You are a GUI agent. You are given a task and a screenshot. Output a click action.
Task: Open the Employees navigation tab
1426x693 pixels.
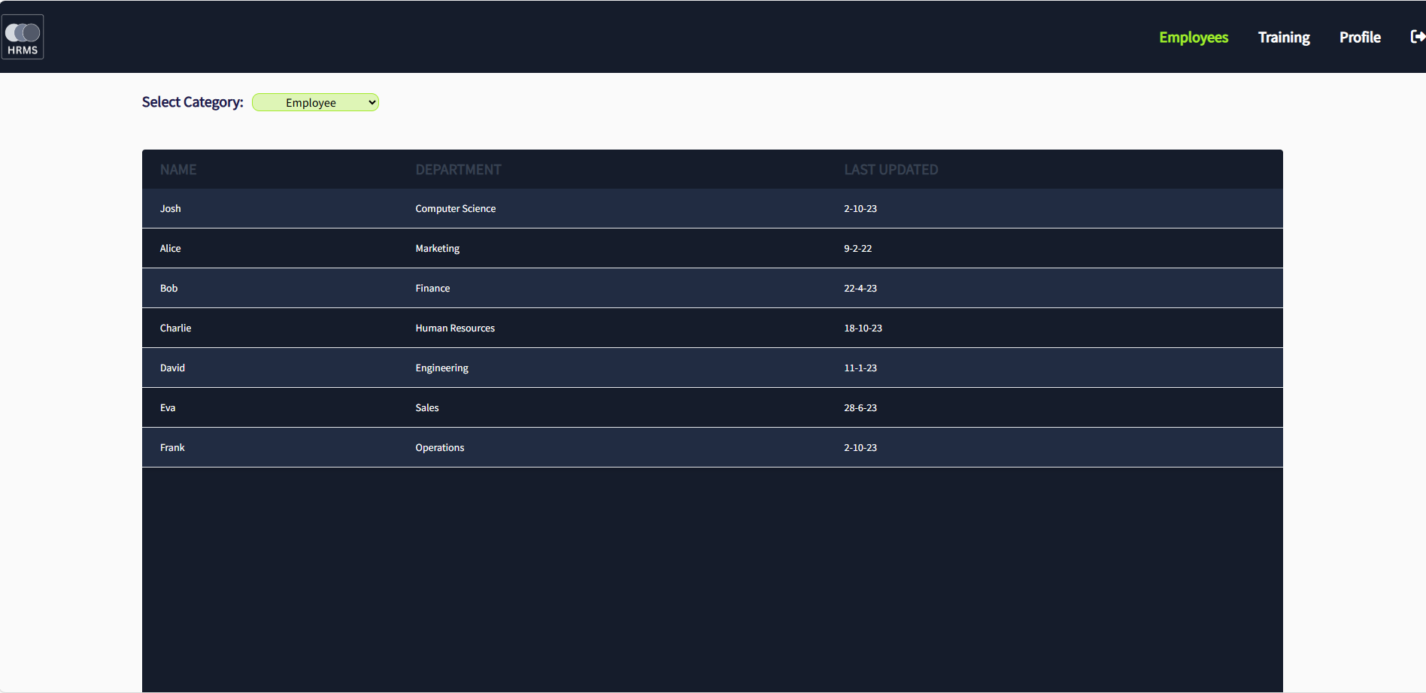coord(1194,38)
